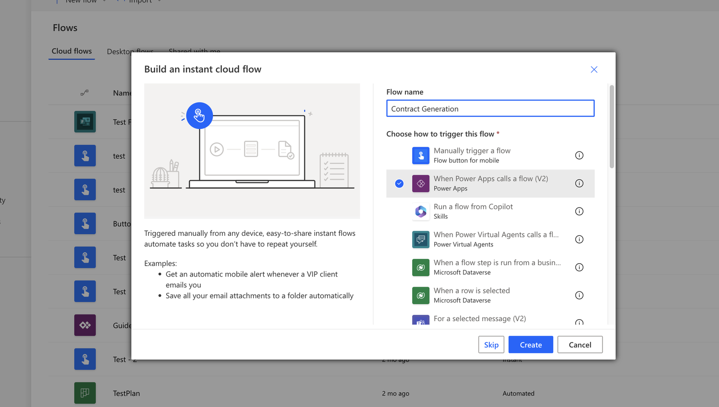Click the green TestPlan flow icon

click(x=85, y=393)
